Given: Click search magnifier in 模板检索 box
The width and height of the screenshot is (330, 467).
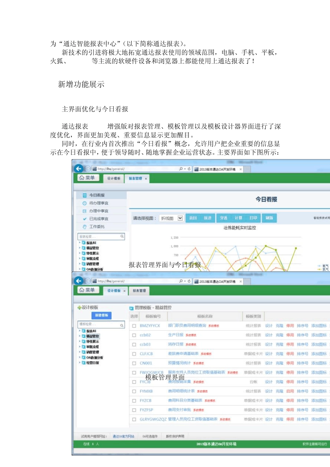Looking at the screenshot, I should (122, 325).
